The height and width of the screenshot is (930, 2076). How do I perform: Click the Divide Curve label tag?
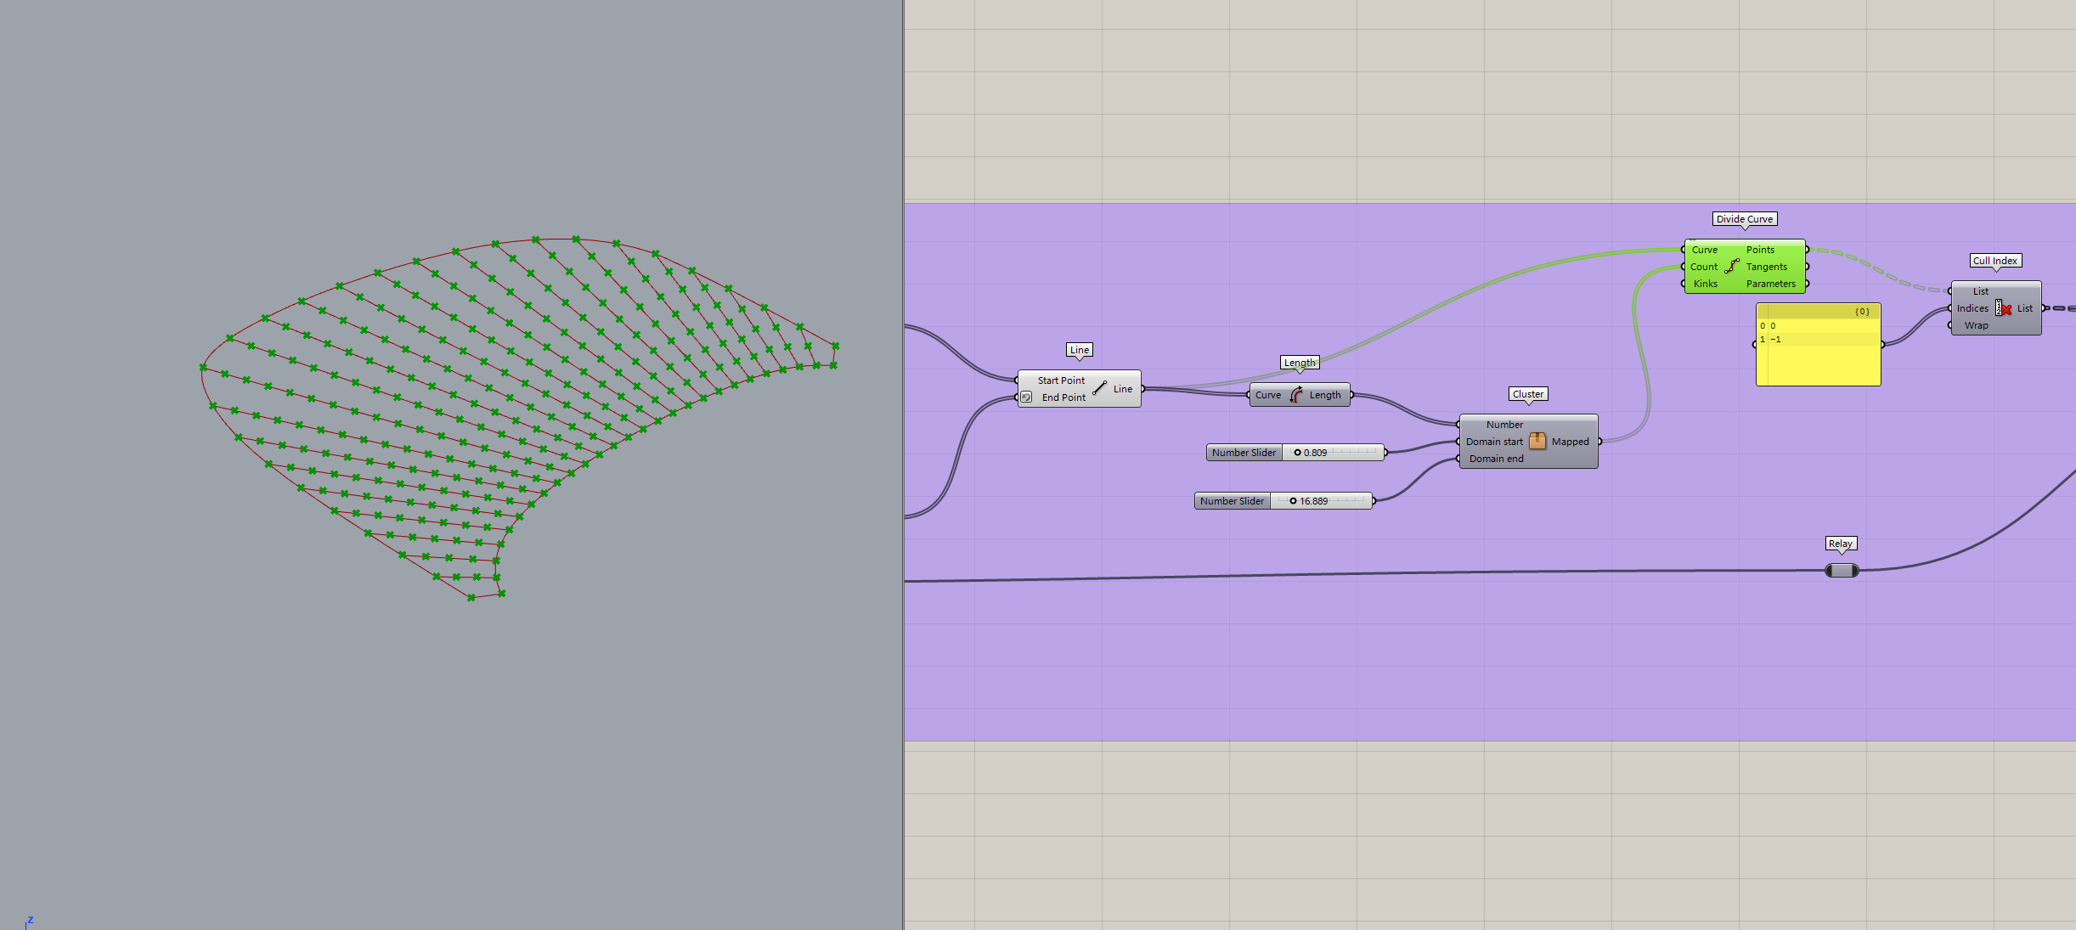1744,219
